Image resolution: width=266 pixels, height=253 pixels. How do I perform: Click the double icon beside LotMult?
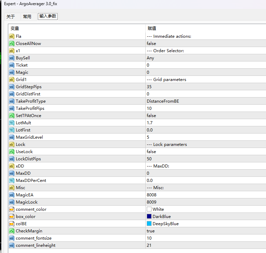tap(12, 123)
